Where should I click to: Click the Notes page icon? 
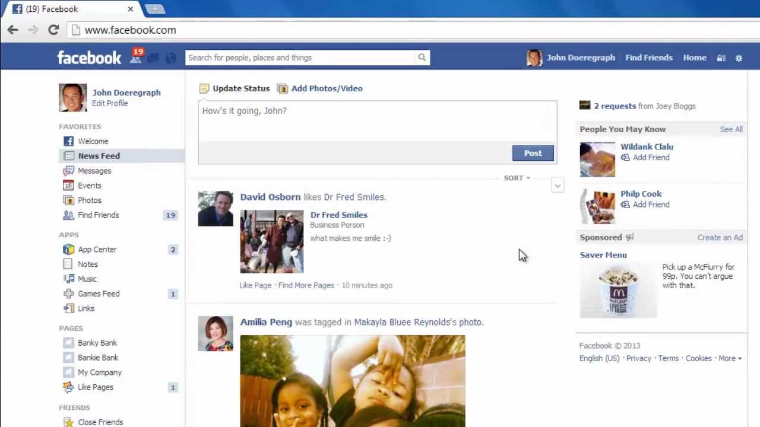click(x=69, y=265)
